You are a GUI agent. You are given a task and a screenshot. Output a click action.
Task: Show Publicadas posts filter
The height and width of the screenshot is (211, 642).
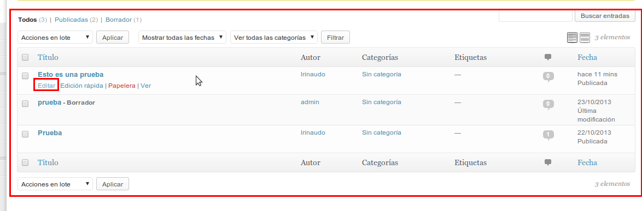click(x=71, y=20)
